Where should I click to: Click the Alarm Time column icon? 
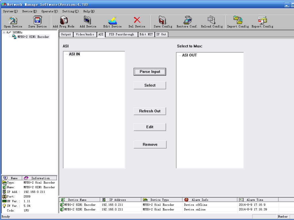tap(241, 200)
